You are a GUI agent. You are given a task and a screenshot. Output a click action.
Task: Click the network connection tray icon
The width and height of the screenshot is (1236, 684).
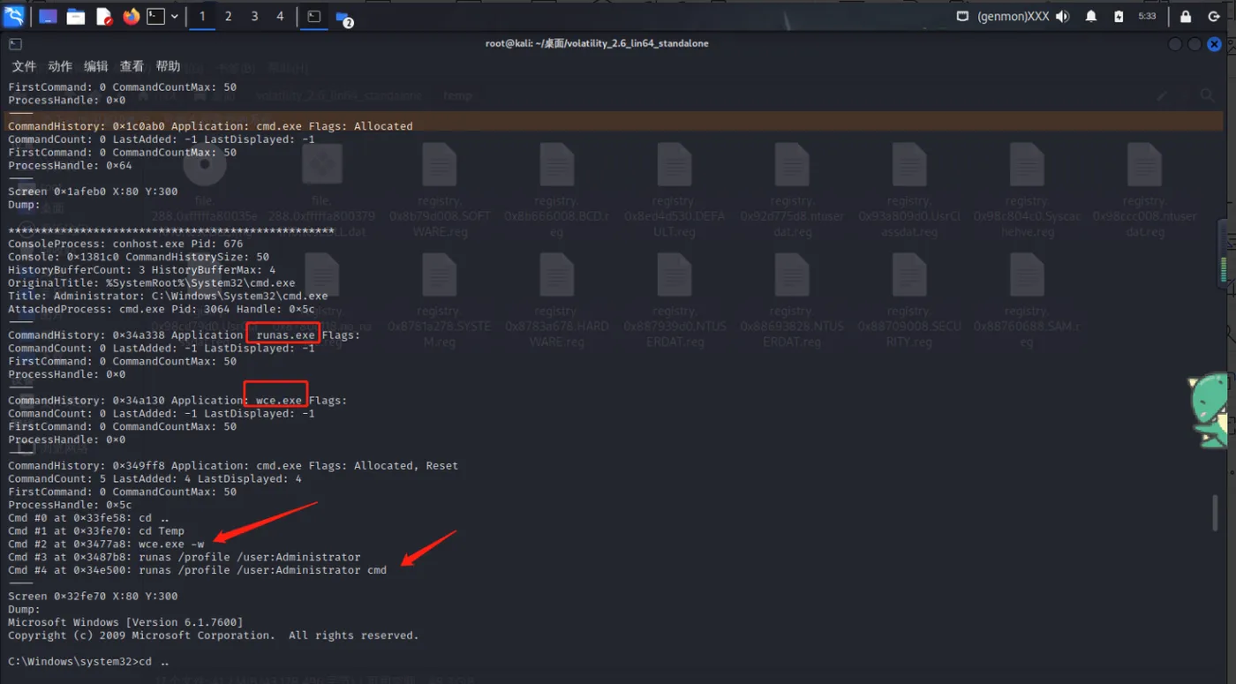[962, 16]
